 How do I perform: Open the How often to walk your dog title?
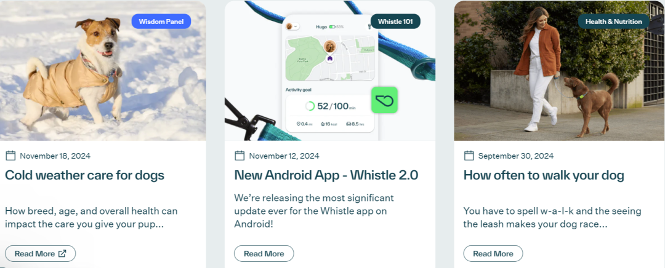(x=544, y=175)
